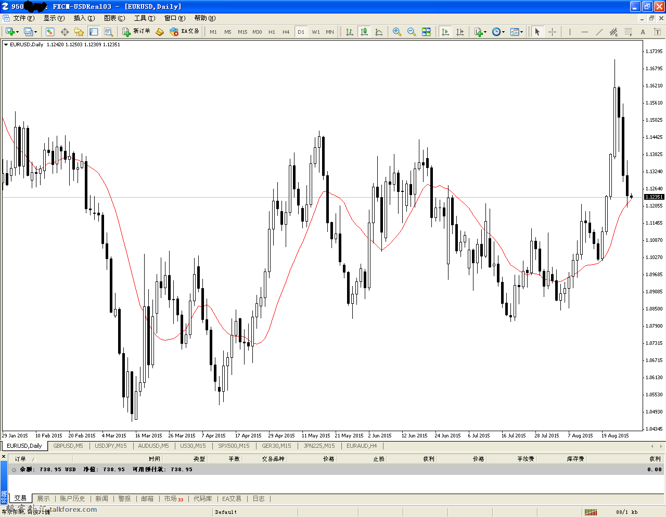Show the Market Watch window
666x517 pixels.
point(50,32)
